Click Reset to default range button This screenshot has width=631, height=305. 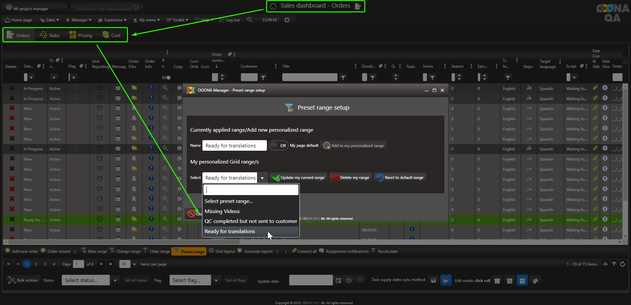click(x=400, y=178)
